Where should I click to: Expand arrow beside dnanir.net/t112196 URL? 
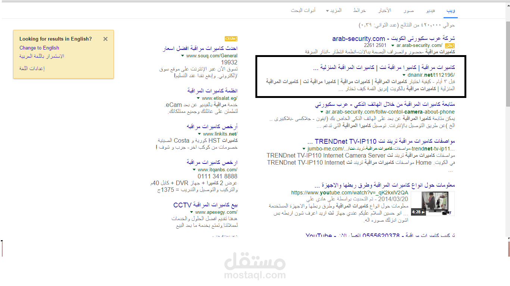click(404, 75)
